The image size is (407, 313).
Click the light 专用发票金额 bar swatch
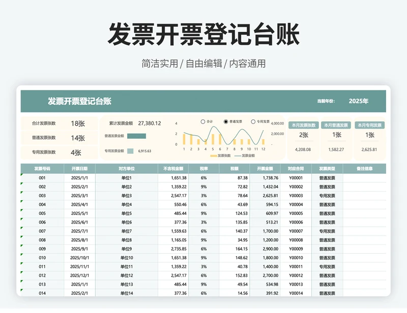130,151
